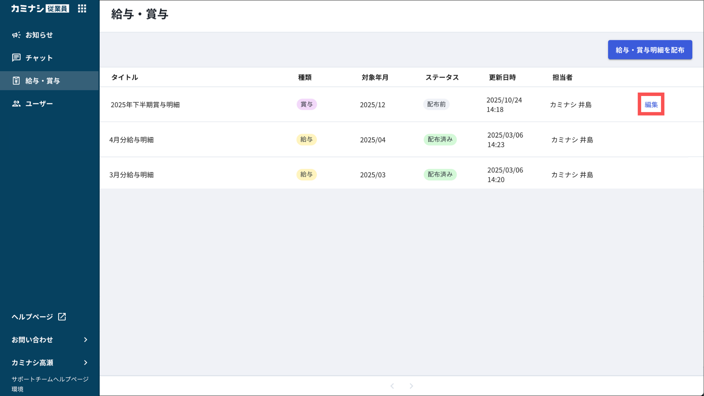Click 給与・賞与明細を配布 button

650,50
